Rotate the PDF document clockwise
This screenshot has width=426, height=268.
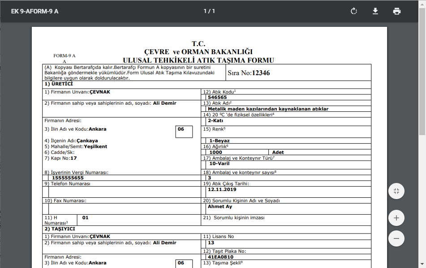tap(354, 11)
